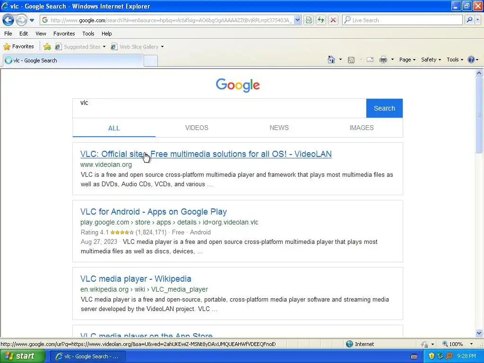Switch to the NEWS tab
The width and height of the screenshot is (484, 363).
coord(279,128)
